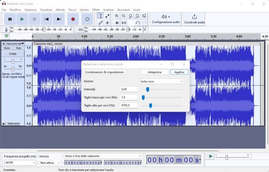Select the Selection (I-beam) tool
Screen dimensions: 269x172
pos(101,16)
